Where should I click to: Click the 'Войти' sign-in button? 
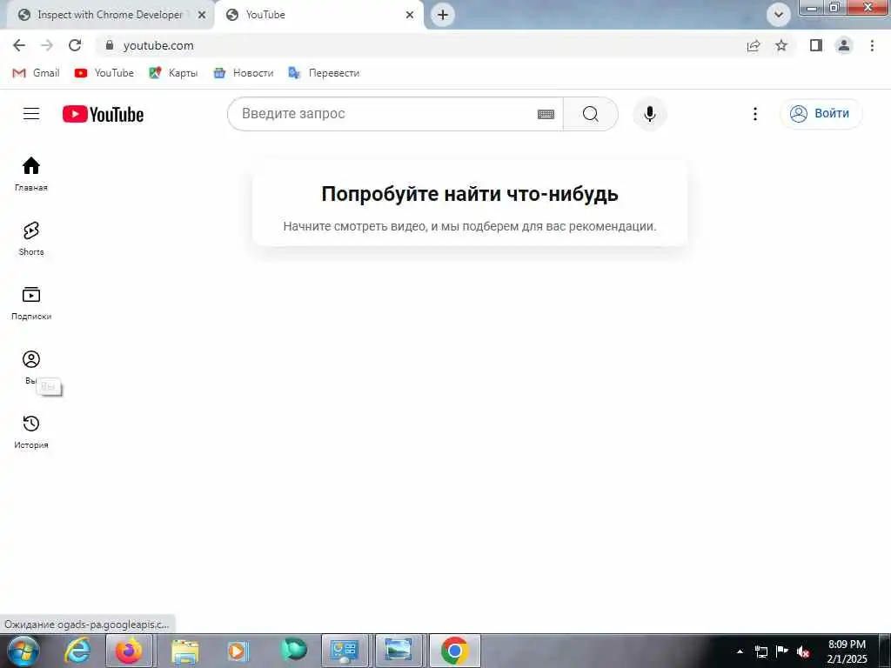coord(821,114)
